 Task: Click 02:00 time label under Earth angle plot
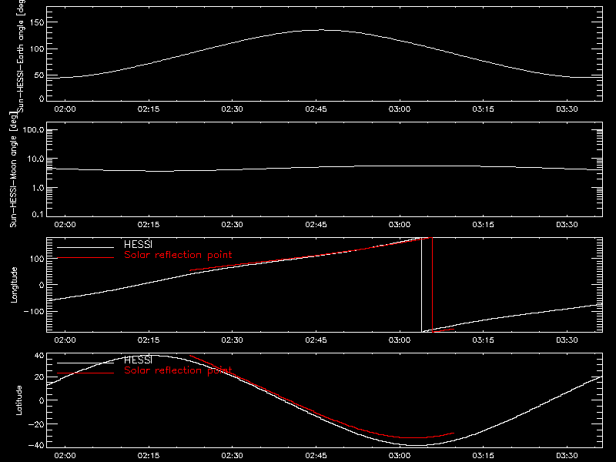65,109
